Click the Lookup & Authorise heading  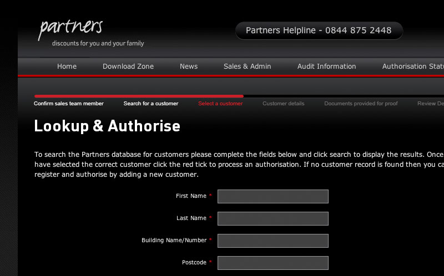[107, 126]
